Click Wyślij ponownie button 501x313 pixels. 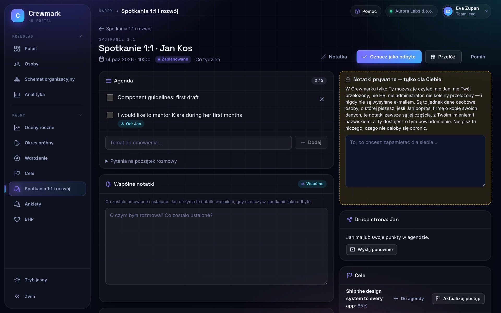[x=371, y=250]
